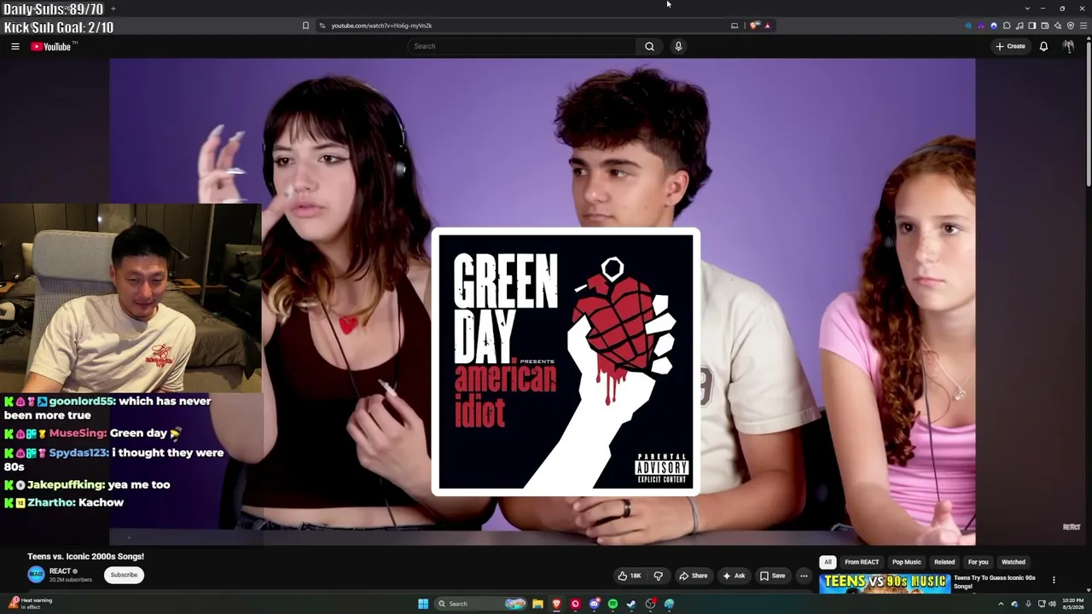The width and height of the screenshot is (1092, 614).
Task: Open more actions under the video
Action: [x=804, y=576]
